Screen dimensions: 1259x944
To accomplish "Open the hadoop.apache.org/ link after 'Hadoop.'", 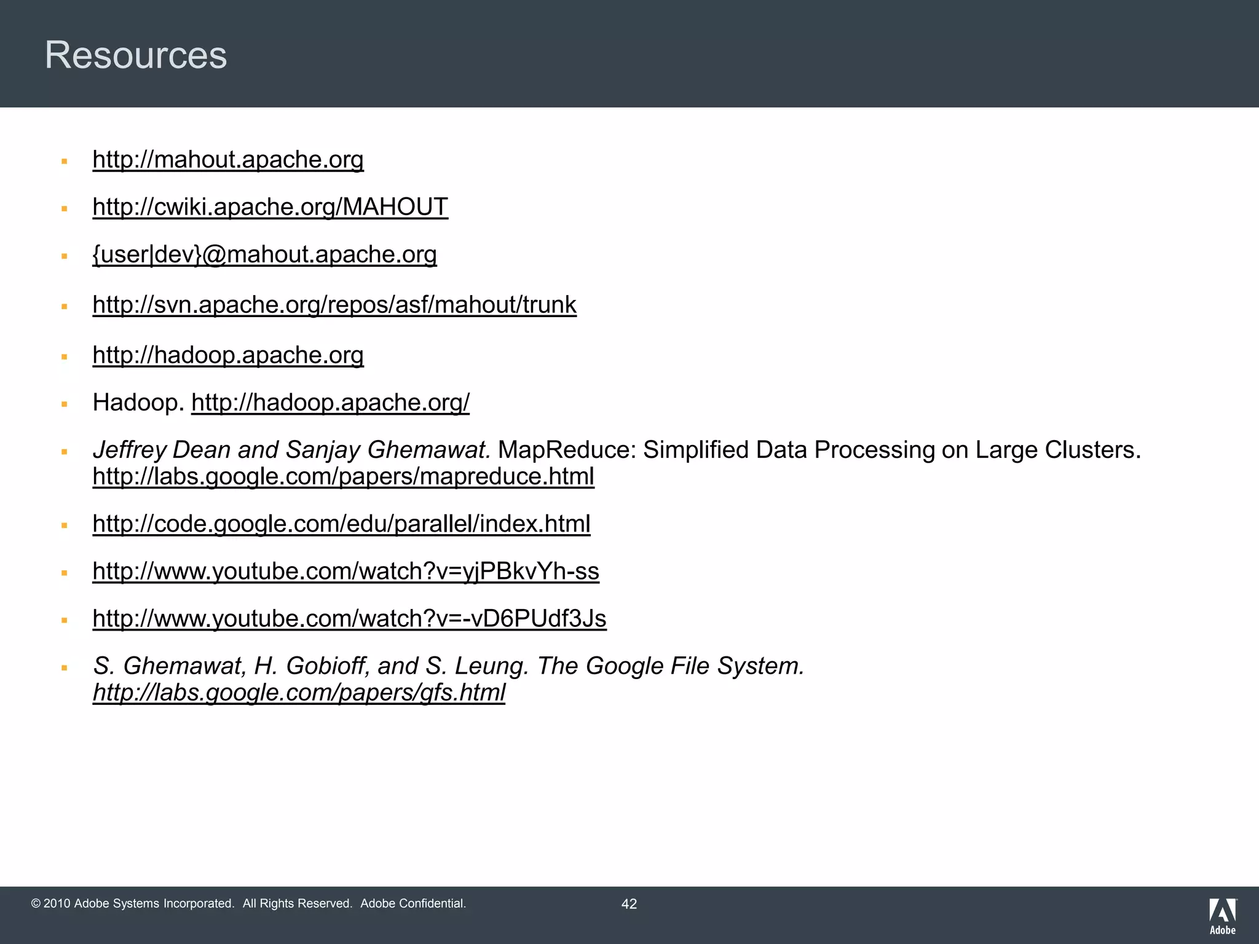I will 331,403.
